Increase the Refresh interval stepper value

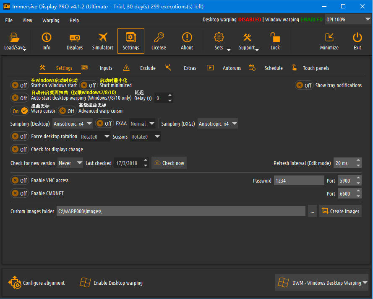click(x=358, y=160)
